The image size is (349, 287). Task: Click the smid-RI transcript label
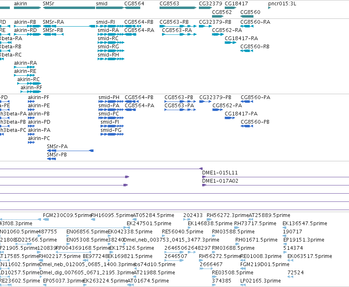click(105, 22)
